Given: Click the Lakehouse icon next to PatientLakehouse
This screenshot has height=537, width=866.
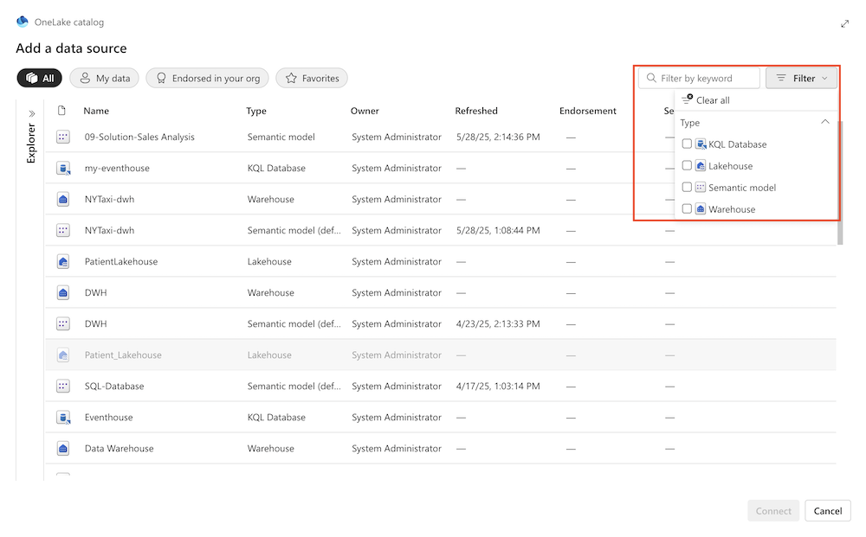Looking at the screenshot, I should [62, 261].
